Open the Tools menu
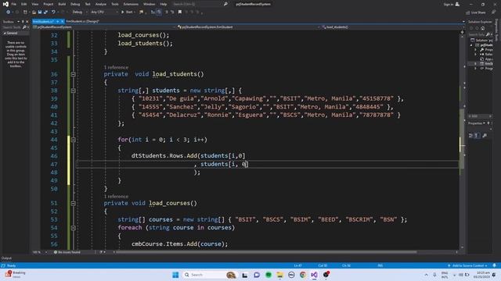Viewport: 501px width, 281px height. [115, 4]
